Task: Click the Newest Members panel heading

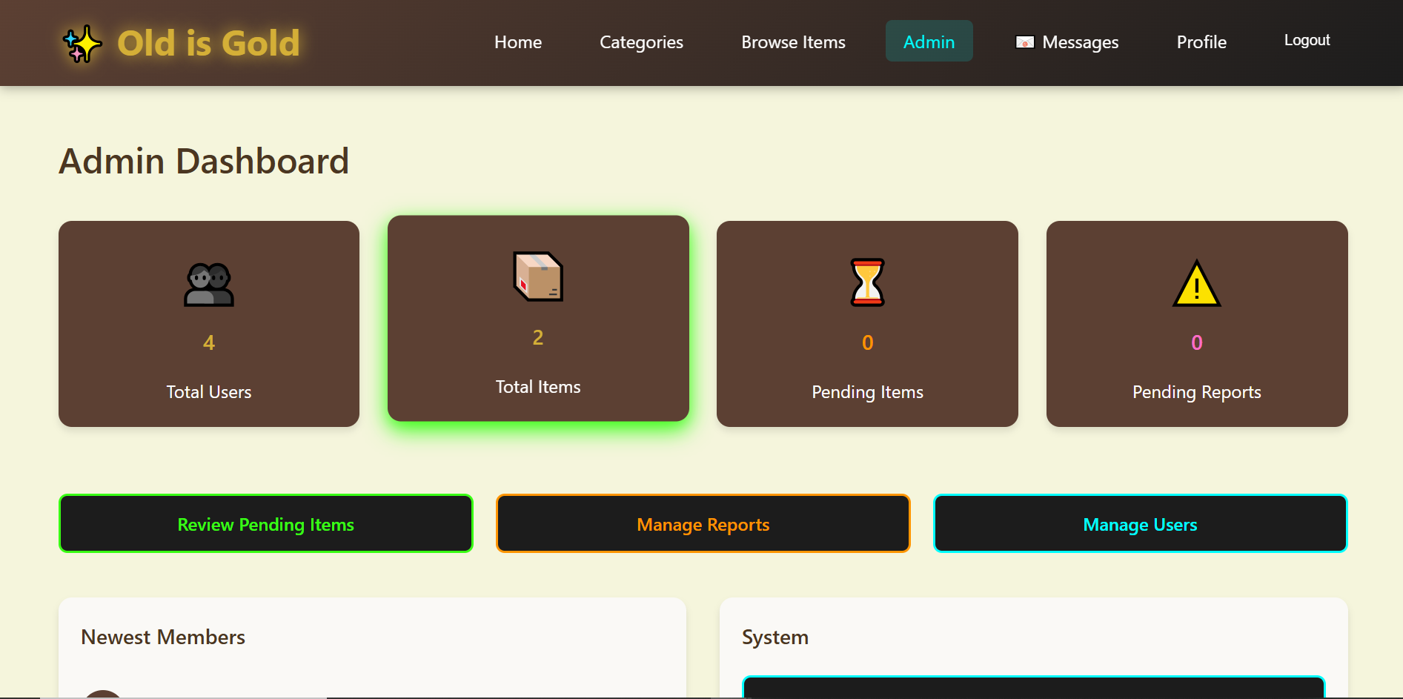Action: click(x=163, y=637)
